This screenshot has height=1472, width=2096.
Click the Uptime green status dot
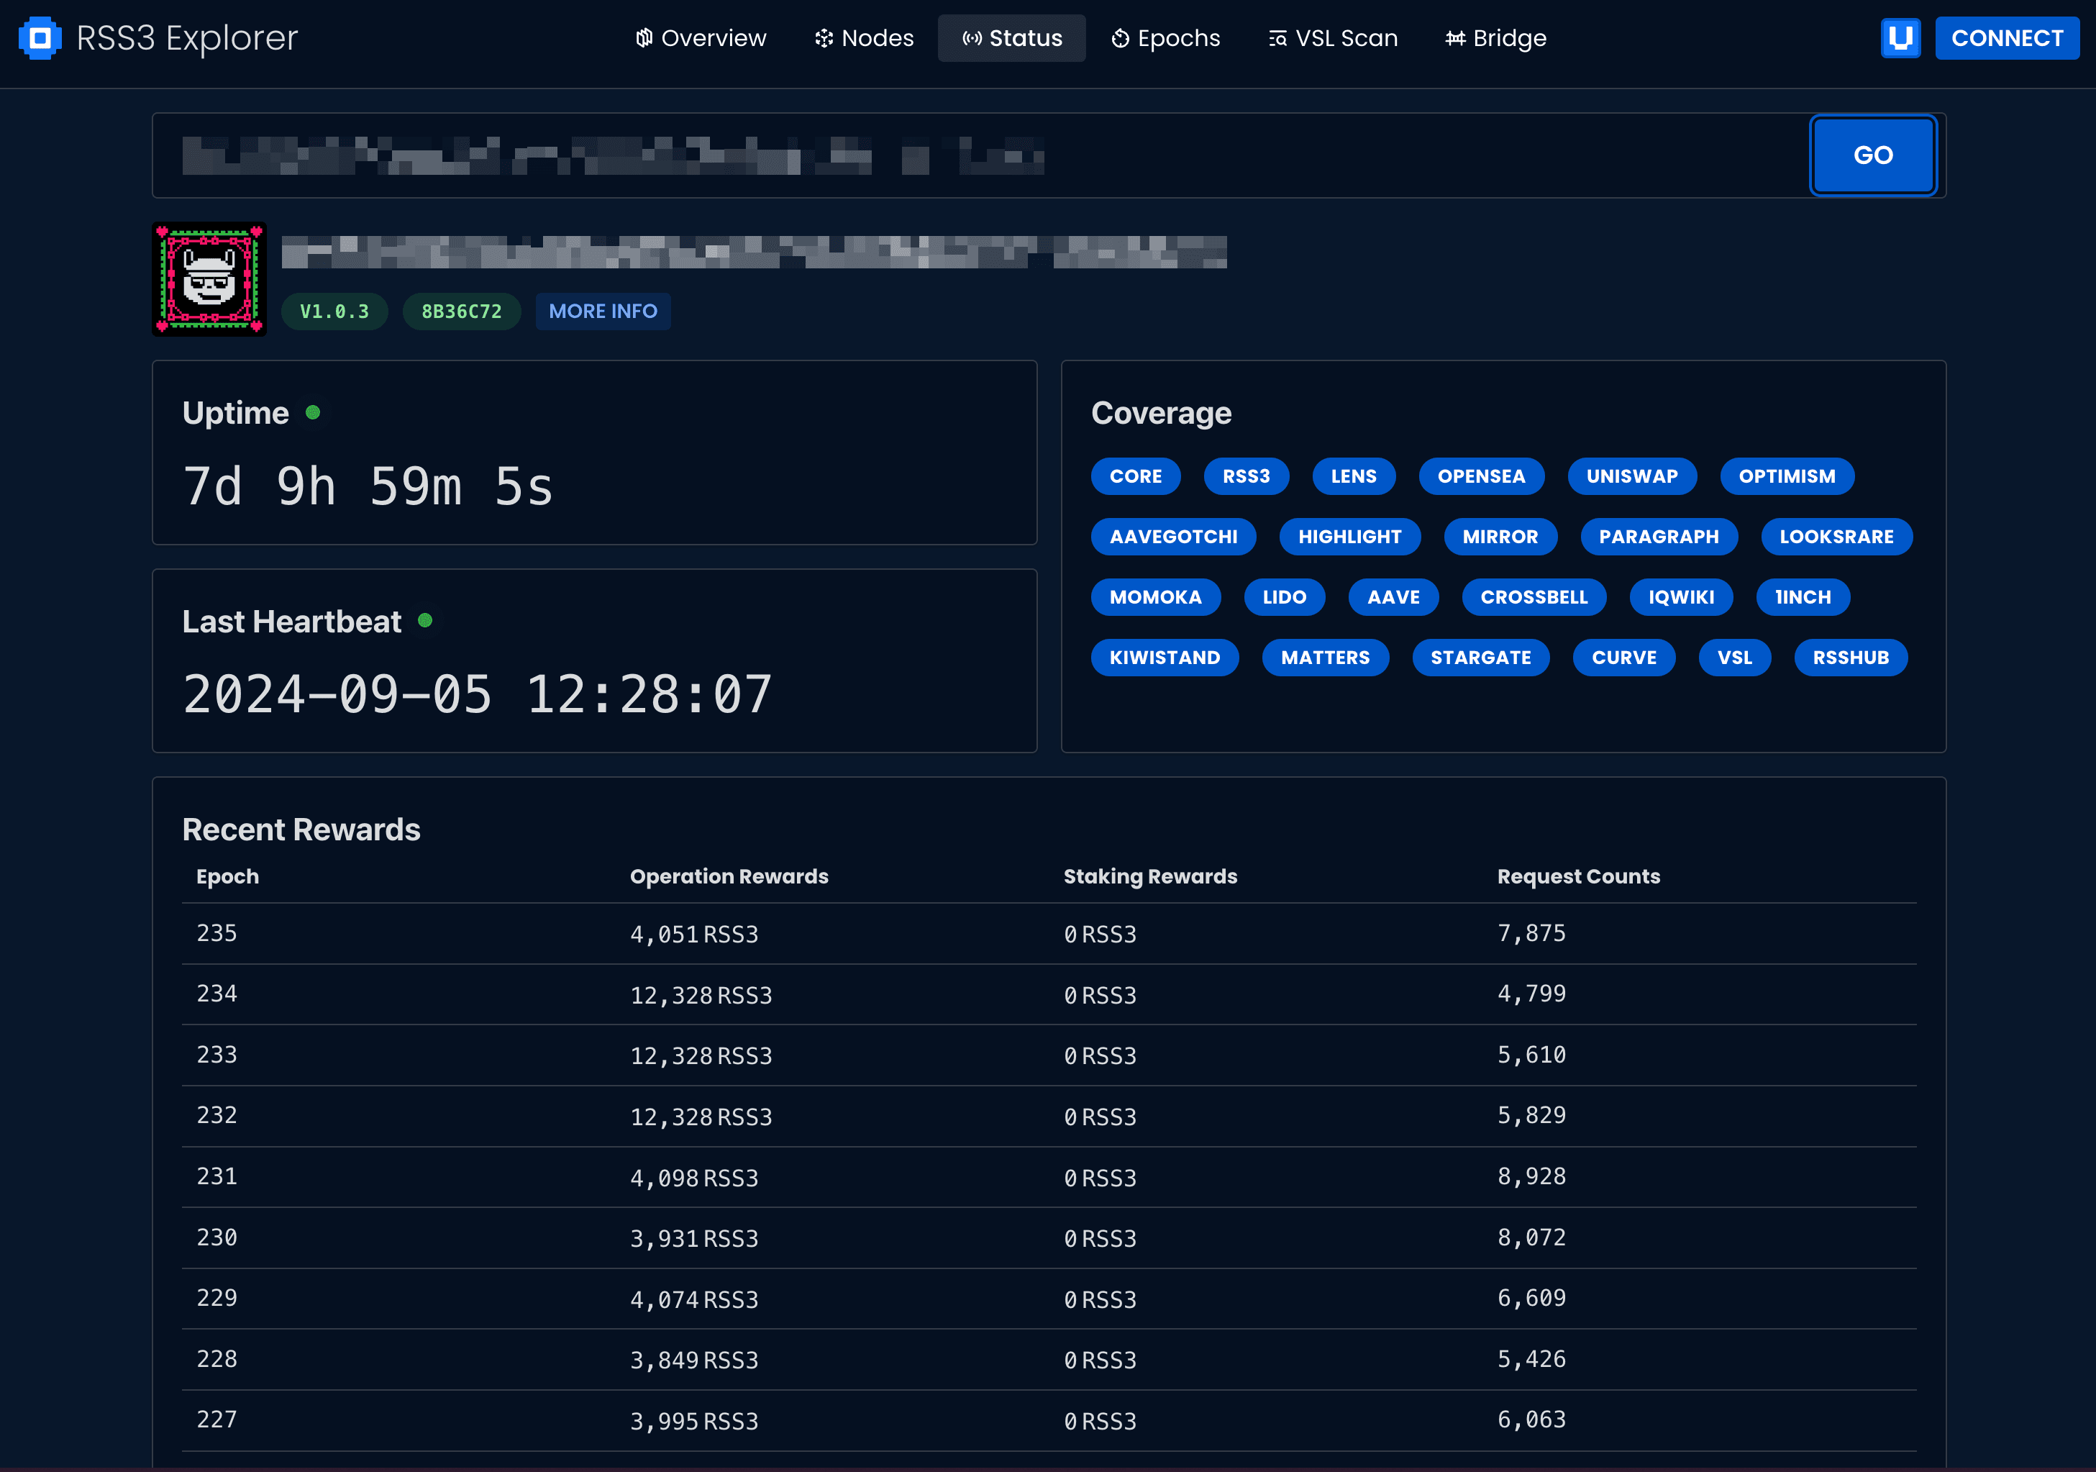pos(313,413)
